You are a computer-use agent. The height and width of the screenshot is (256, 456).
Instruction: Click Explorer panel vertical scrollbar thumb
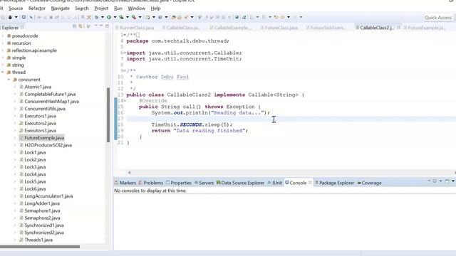pos(108,115)
